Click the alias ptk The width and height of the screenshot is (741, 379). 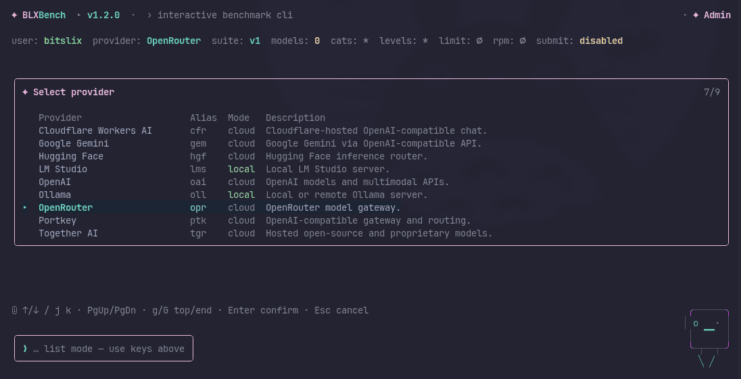(x=198, y=220)
